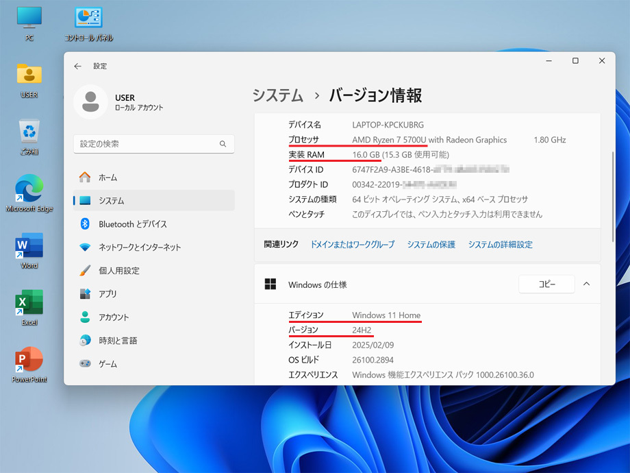This screenshot has height=473, width=630.
Task: Click the OS build 26100.2894 value
Action: tap(373, 360)
